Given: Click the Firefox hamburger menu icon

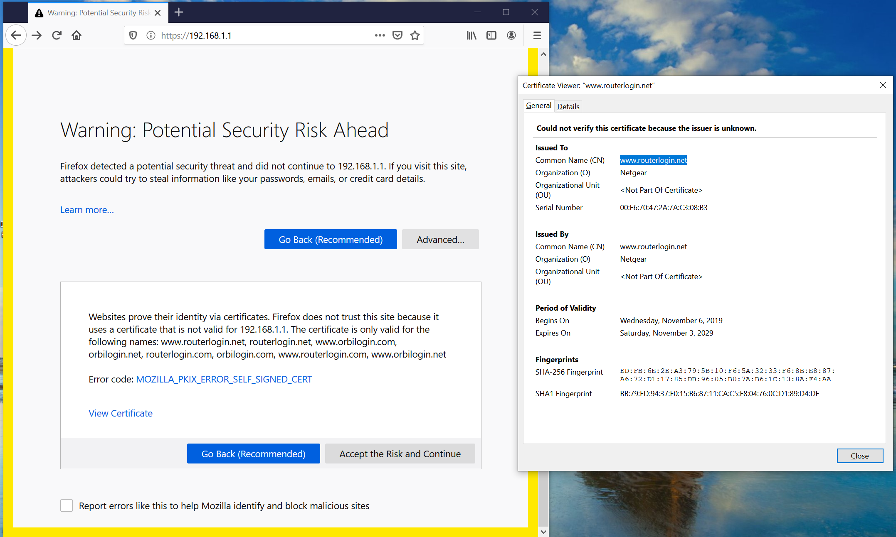Looking at the screenshot, I should tap(537, 35).
